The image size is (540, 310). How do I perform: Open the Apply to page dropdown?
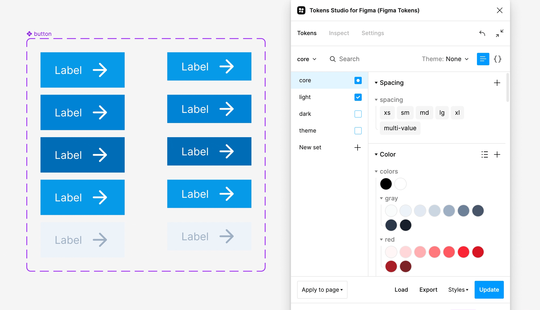pos(322,290)
